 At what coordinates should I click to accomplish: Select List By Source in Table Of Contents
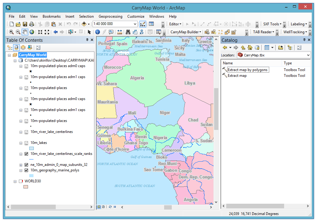pos(16,48)
